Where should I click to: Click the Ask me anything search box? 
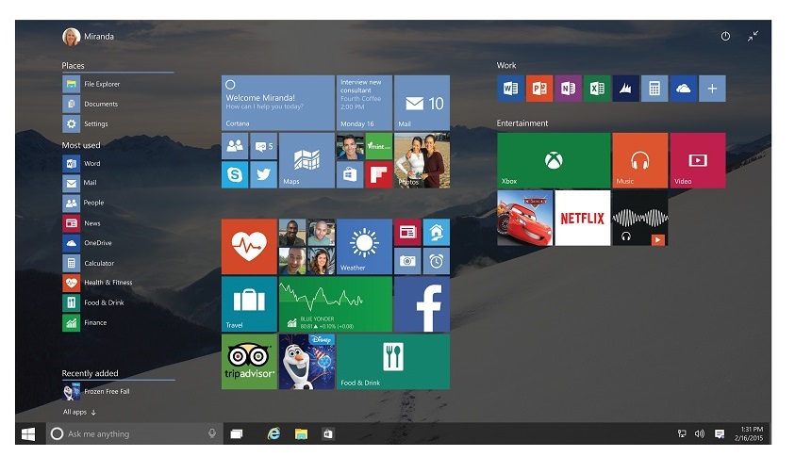127,433
